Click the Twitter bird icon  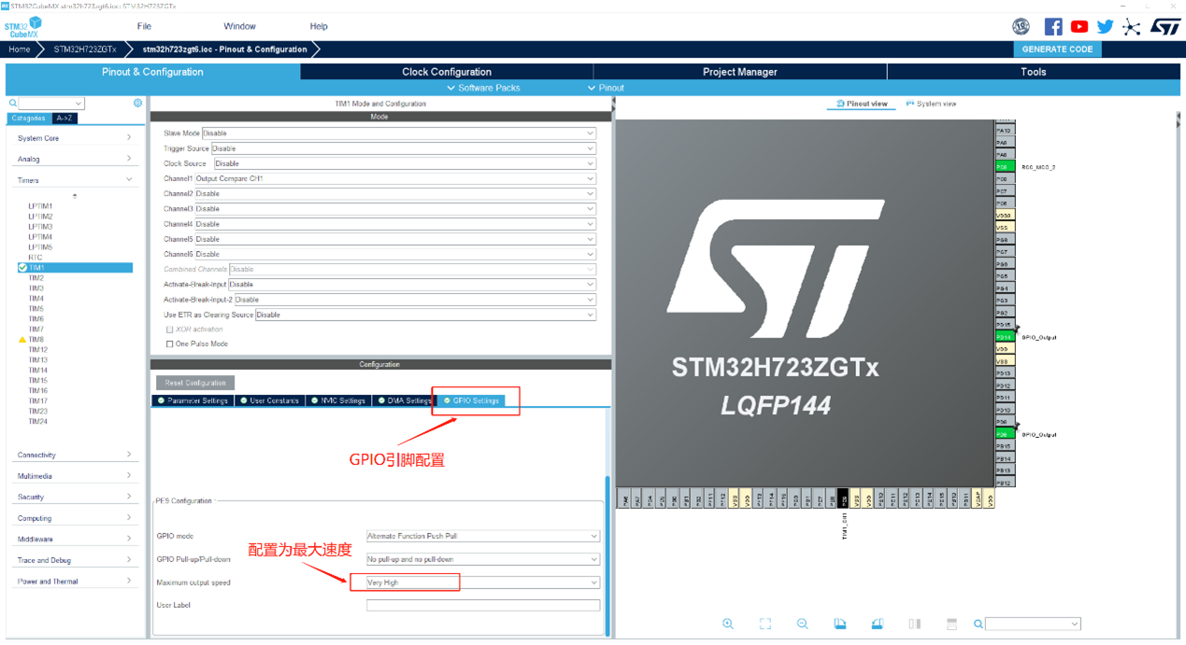tap(1105, 27)
